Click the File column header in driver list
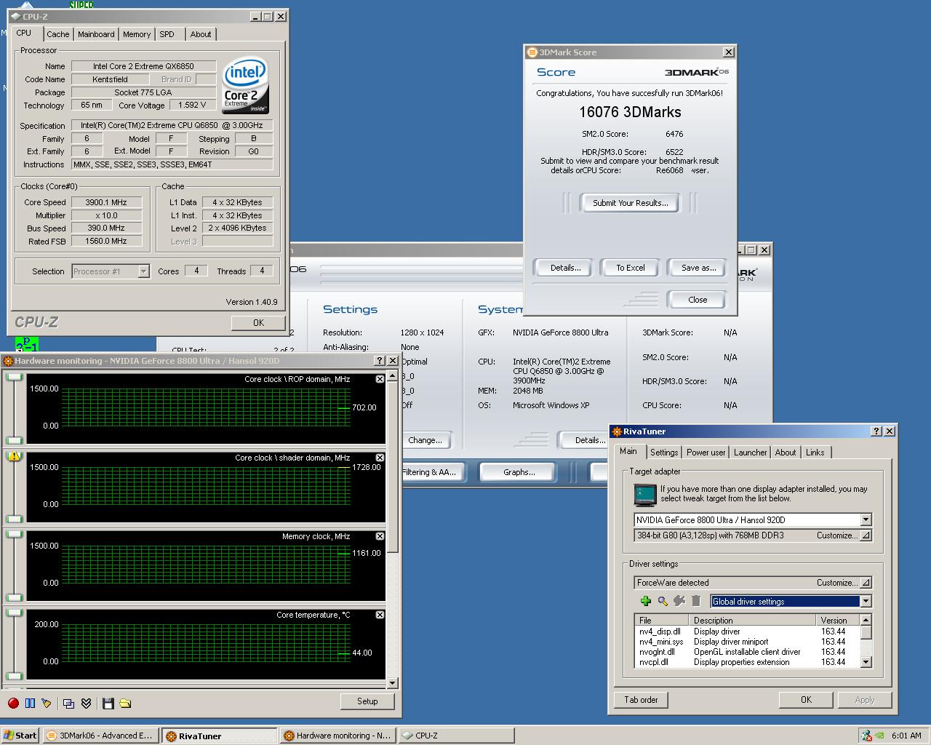Viewport: 931px width, 745px height. [x=663, y=621]
